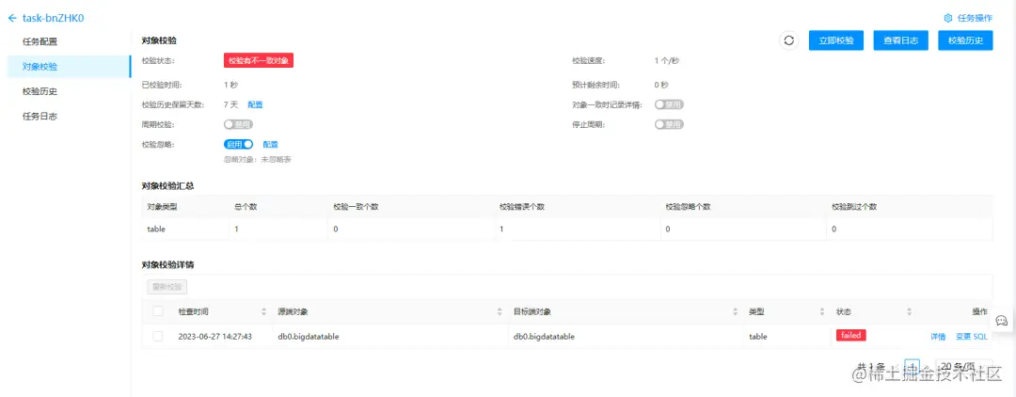This screenshot has width=1016, height=397.
Task: Click the source db0.bigdatatable cell
Action: point(309,337)
